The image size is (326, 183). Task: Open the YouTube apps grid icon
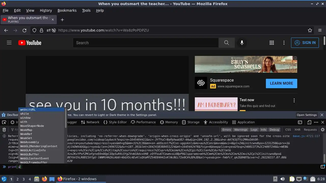point(272,43)
